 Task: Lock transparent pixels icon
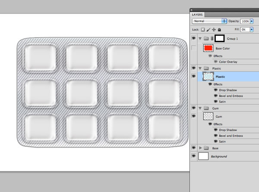click(203, 30)
